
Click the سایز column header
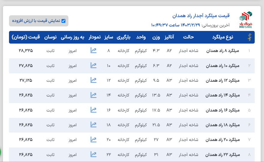pos(109,37)
